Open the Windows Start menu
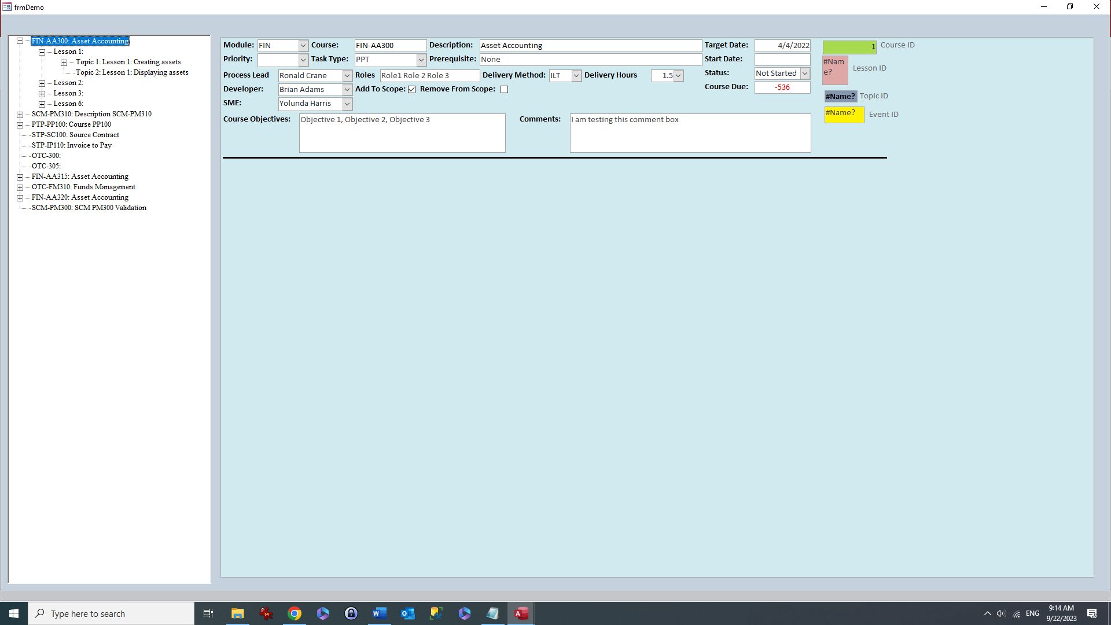Screen dimensions: 1111x625 (14, 613)
